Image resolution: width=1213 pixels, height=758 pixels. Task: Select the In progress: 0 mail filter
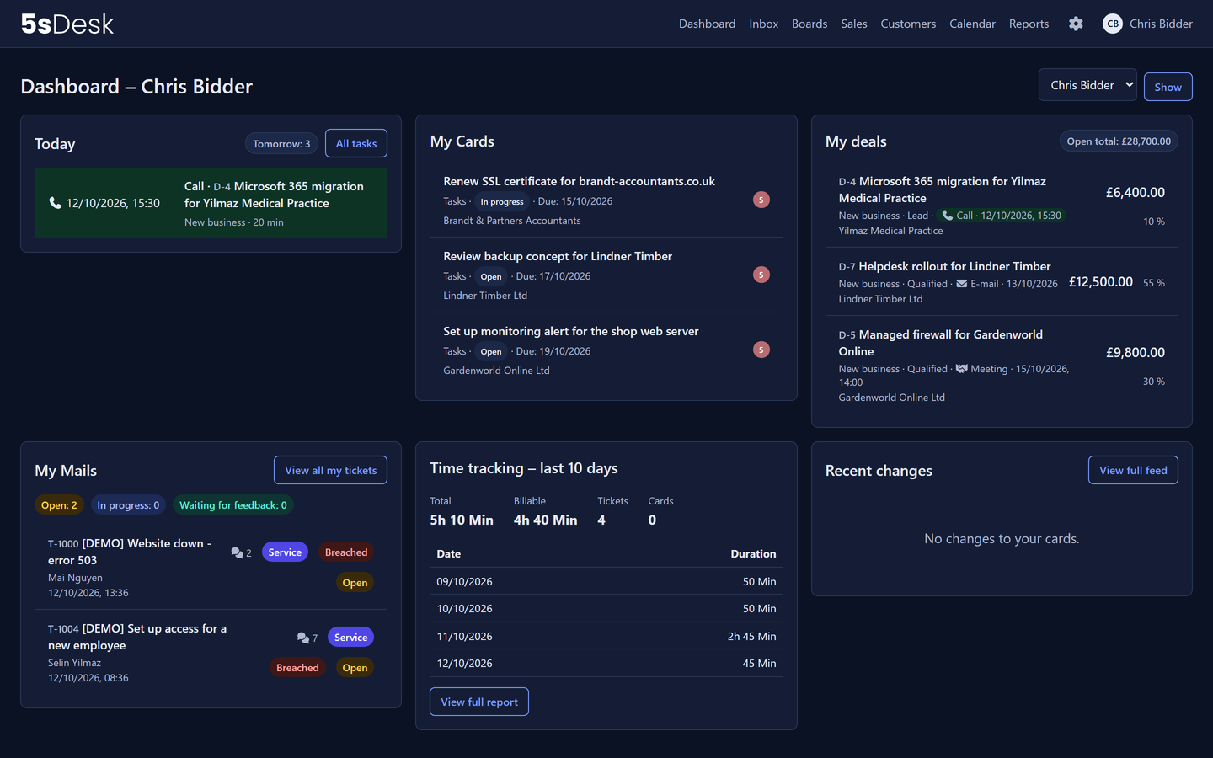[x=128, y=505]
